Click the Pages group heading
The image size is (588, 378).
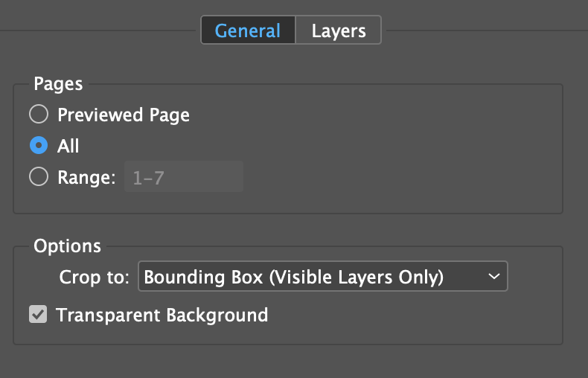coord(58,84)
